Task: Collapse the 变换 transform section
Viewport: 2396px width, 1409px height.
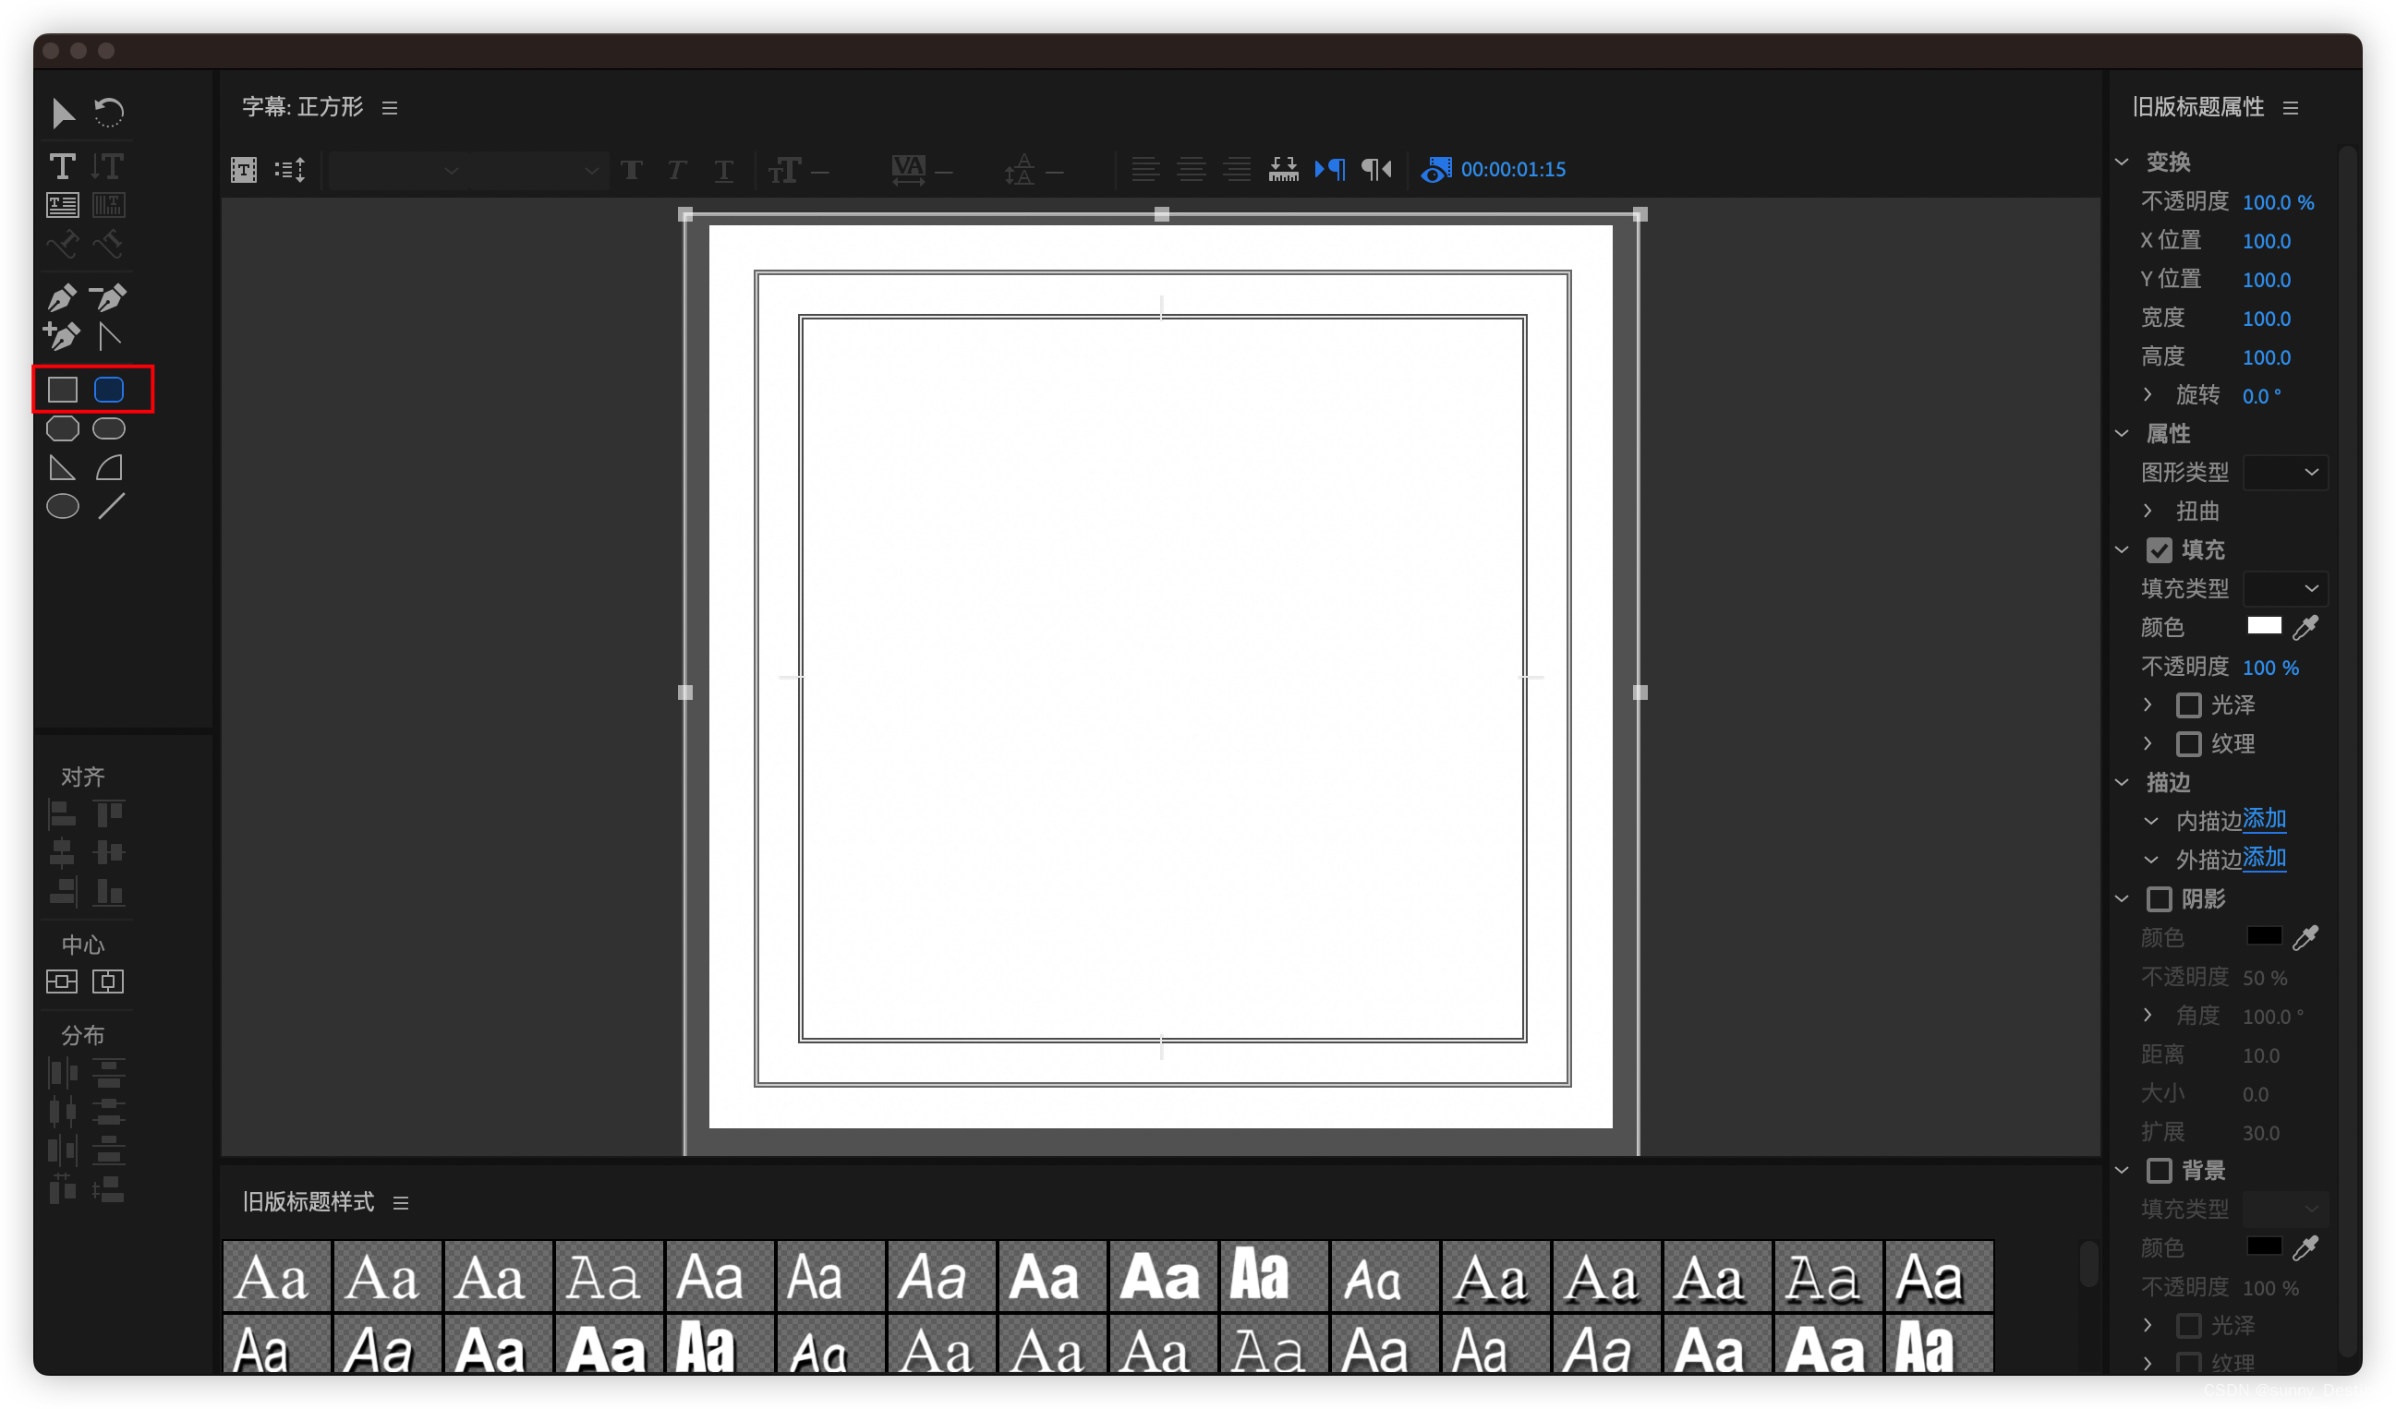Action: pyautogui.click(x=2122, y=163)
